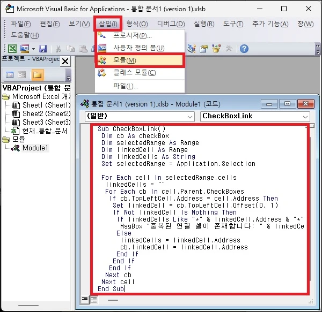Viewport: 322px width, 312px height.
Task: Open the 형식(O) menu
Action: pos(137,24)
